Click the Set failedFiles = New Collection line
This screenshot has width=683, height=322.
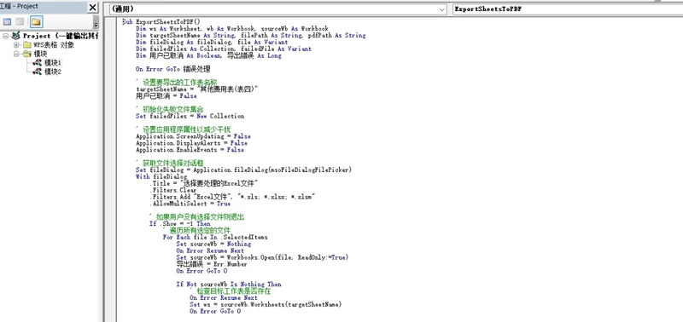[x=190, y=116]
